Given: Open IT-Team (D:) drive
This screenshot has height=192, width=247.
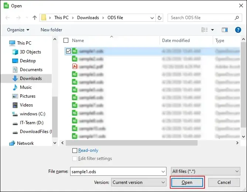Looking at the screenshot, I should tap(28, 123).
